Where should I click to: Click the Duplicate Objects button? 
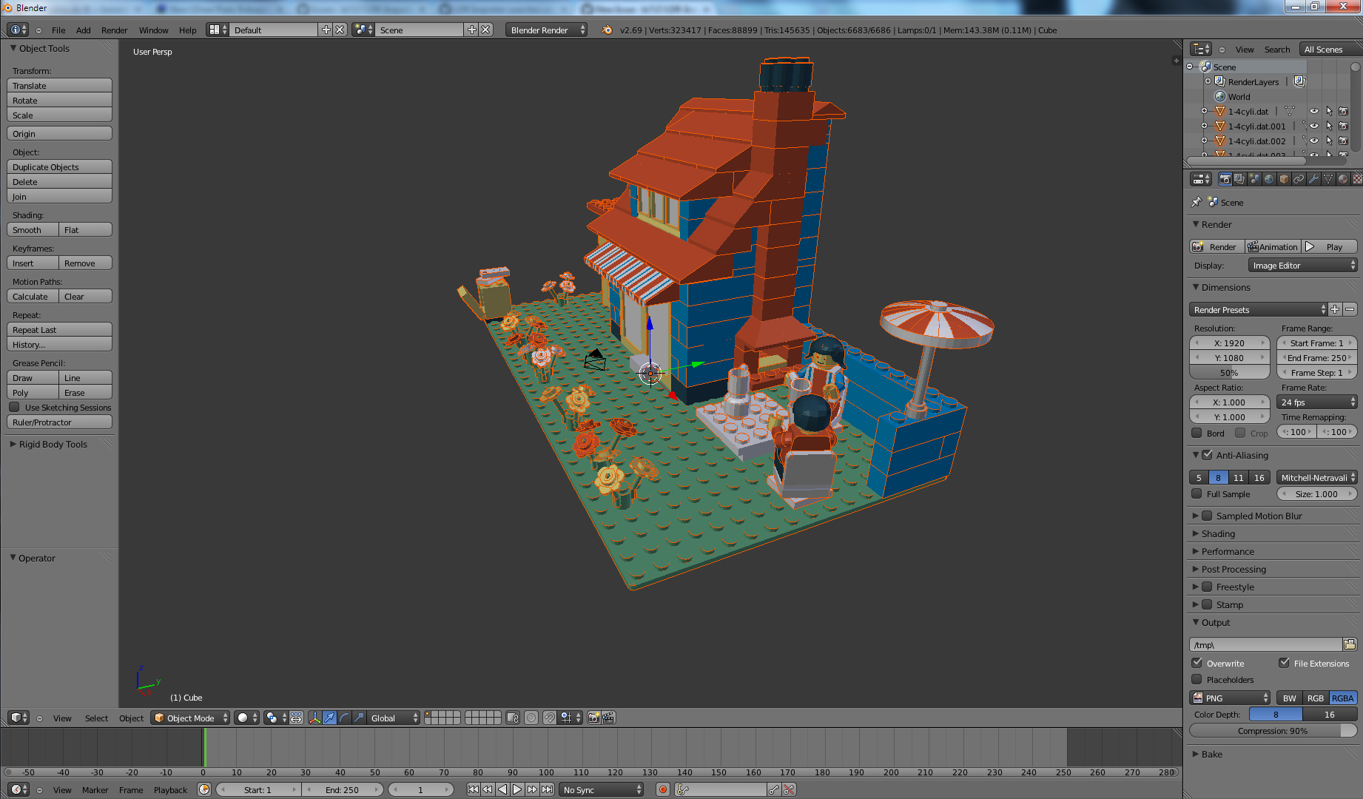(59, 167)
